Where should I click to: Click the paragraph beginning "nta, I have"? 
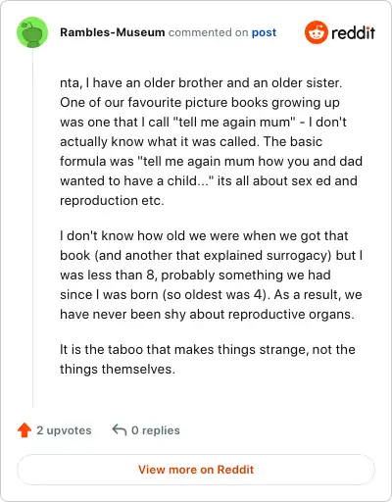211,141
